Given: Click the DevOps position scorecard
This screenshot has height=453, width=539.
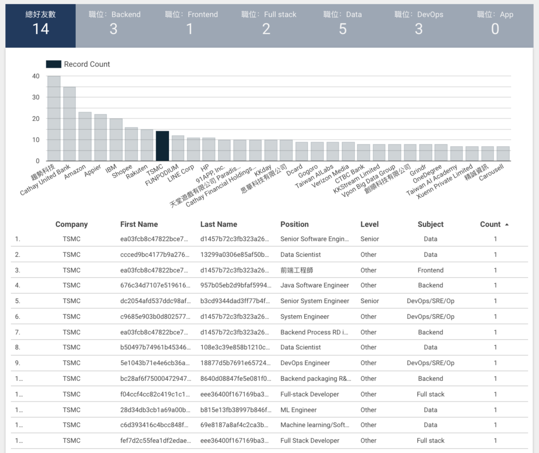Looking at the screenshot, I should tap(418, 26).
